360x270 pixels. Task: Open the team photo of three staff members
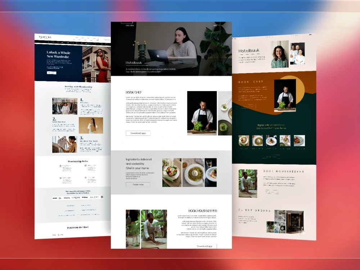(x=298, y=53)
